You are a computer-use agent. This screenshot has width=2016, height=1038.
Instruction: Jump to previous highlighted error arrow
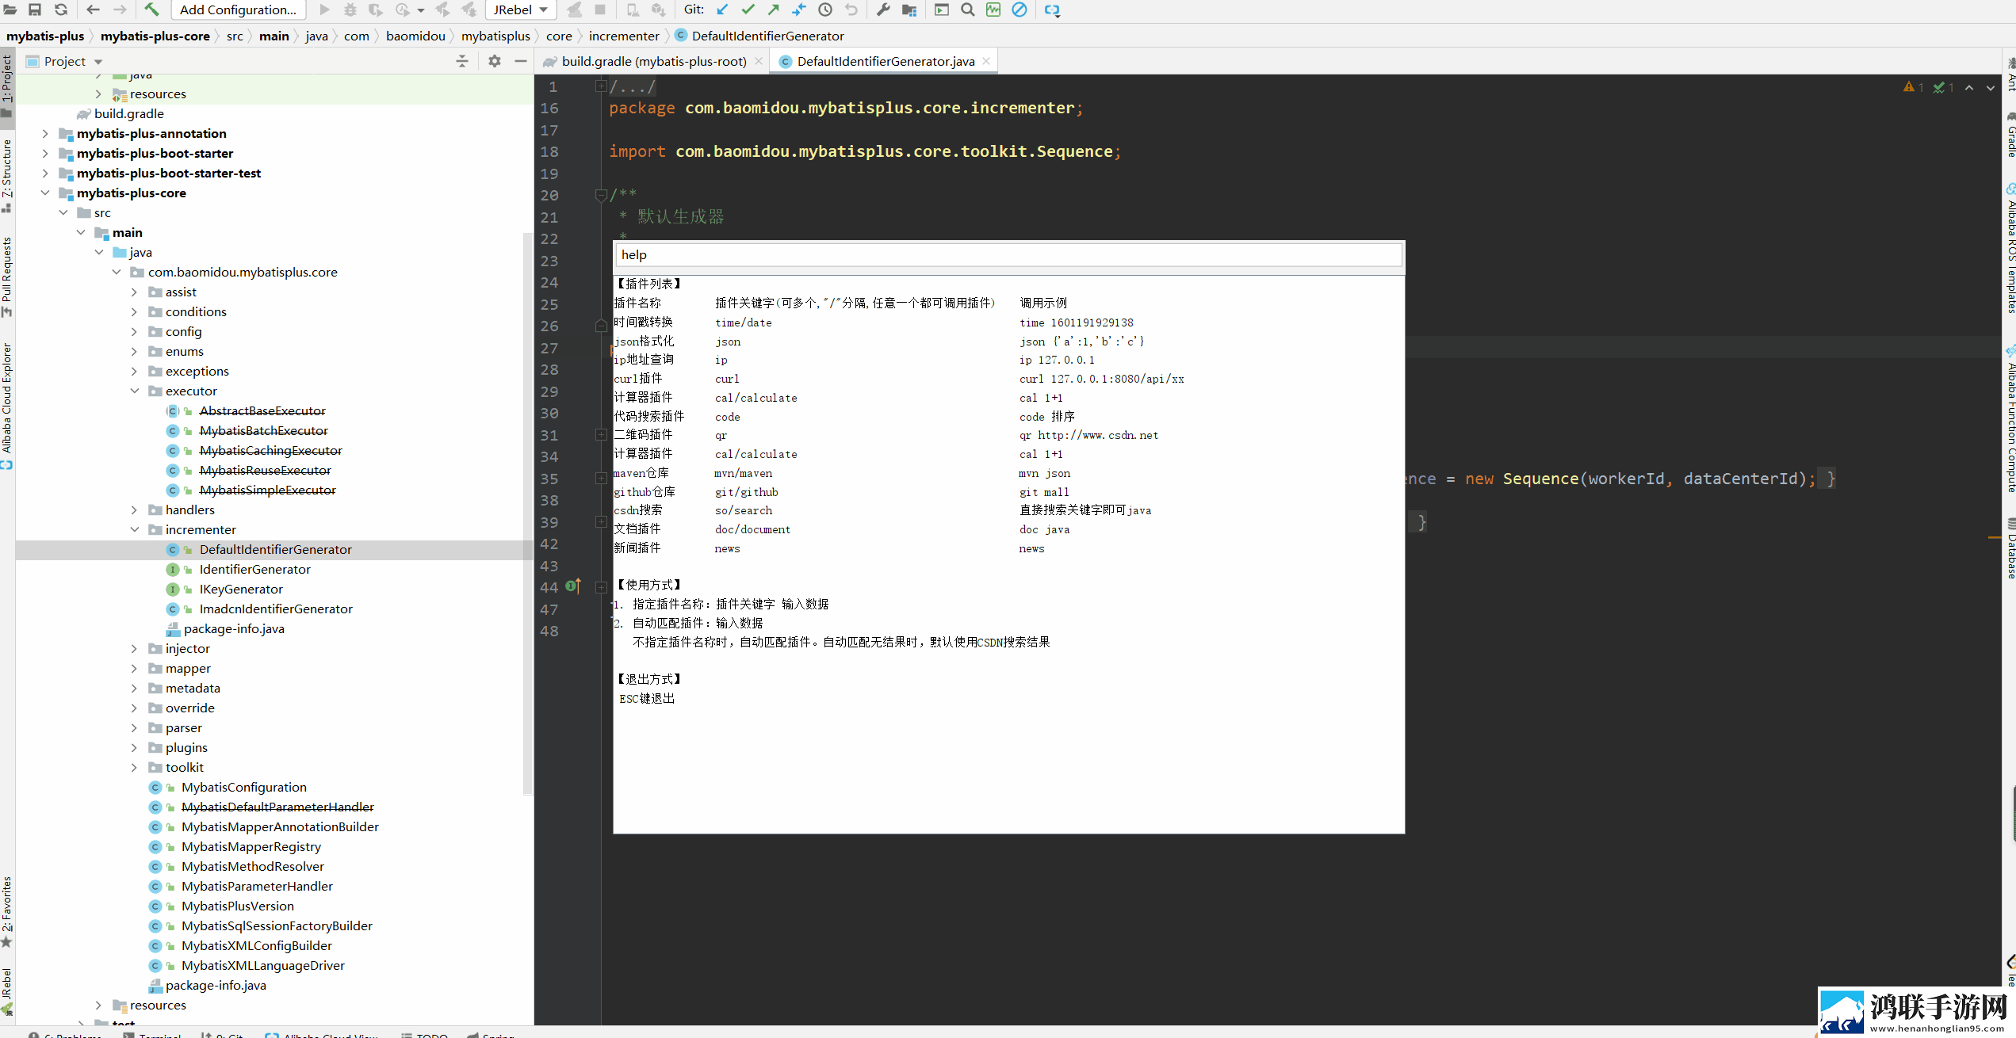(1969, 88)
